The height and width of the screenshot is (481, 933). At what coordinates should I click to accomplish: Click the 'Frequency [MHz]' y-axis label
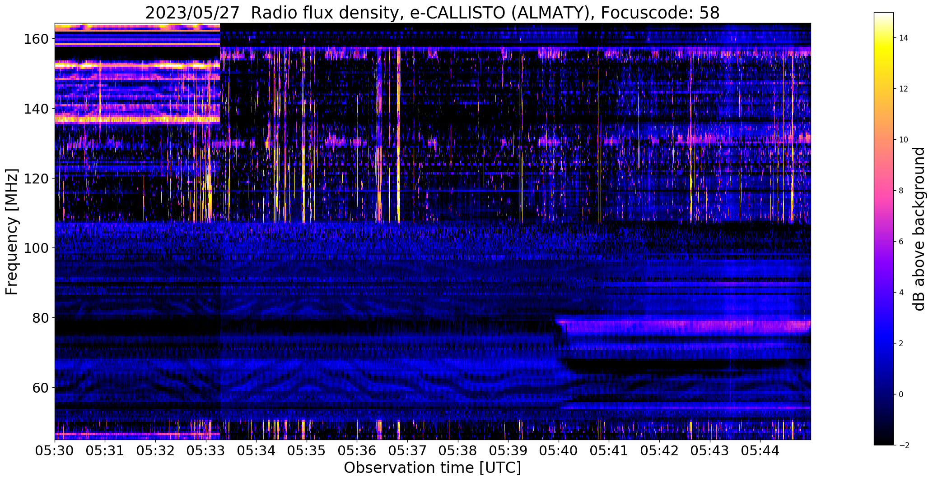12,232
